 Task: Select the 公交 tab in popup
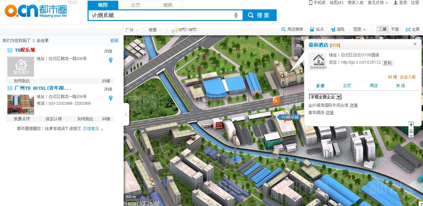point(347,86)
